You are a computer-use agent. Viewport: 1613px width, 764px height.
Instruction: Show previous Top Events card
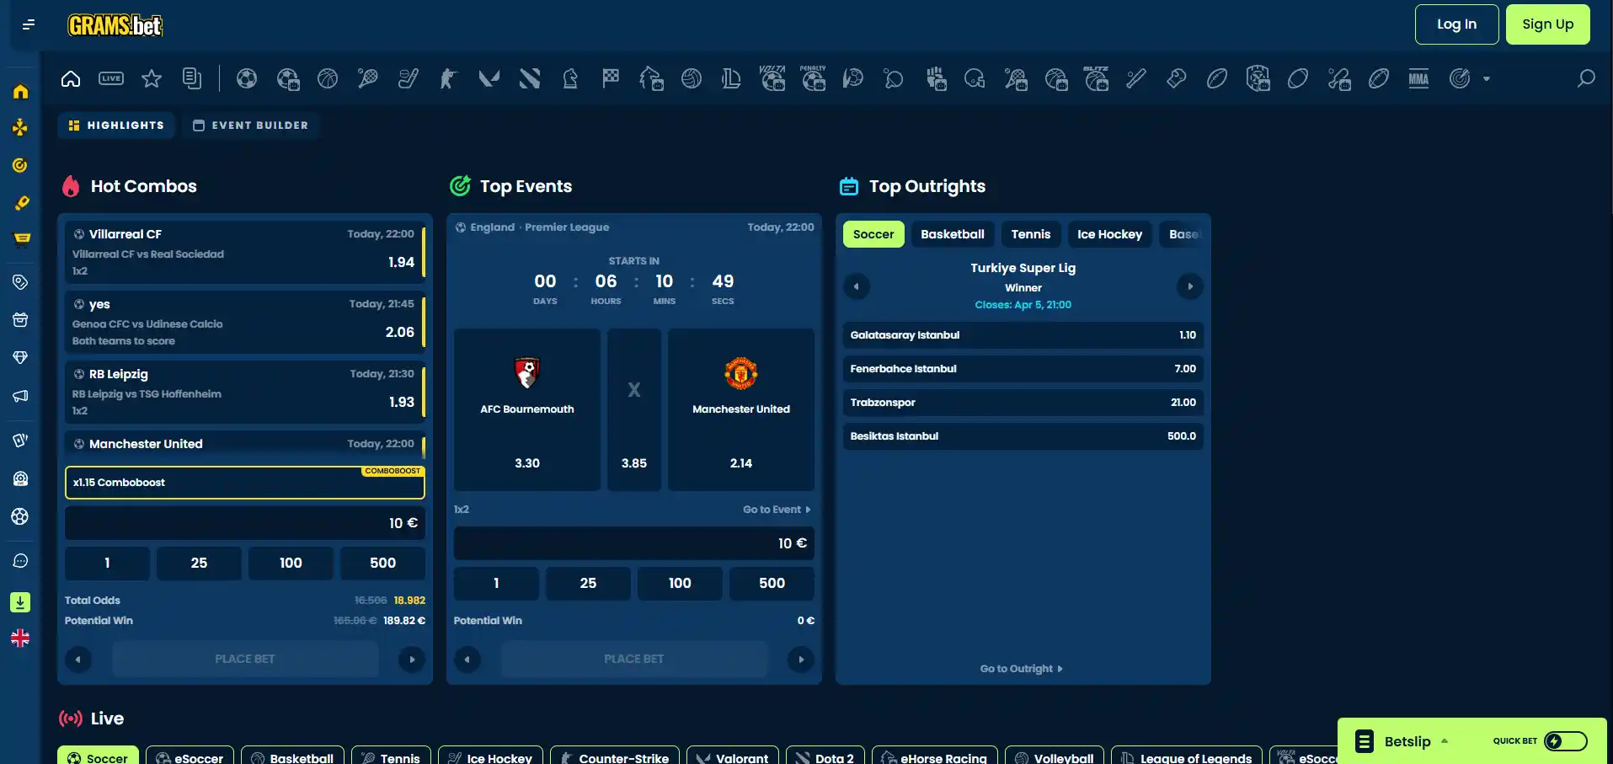(467, 660)
